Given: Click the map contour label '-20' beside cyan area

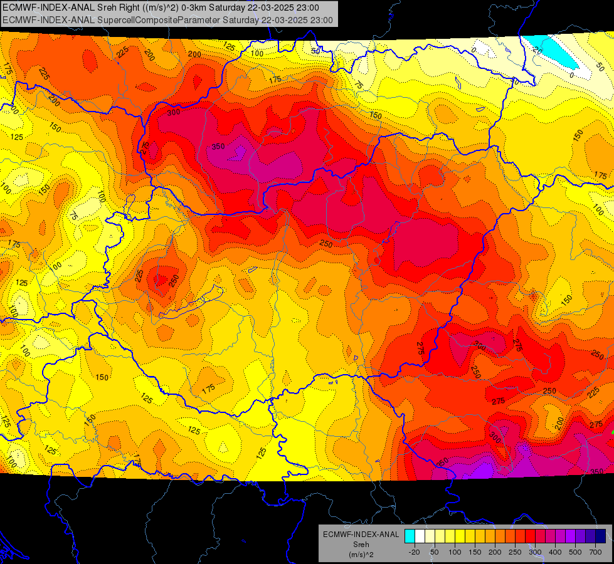Looking at the screenshot, I should tap(537, 51).
